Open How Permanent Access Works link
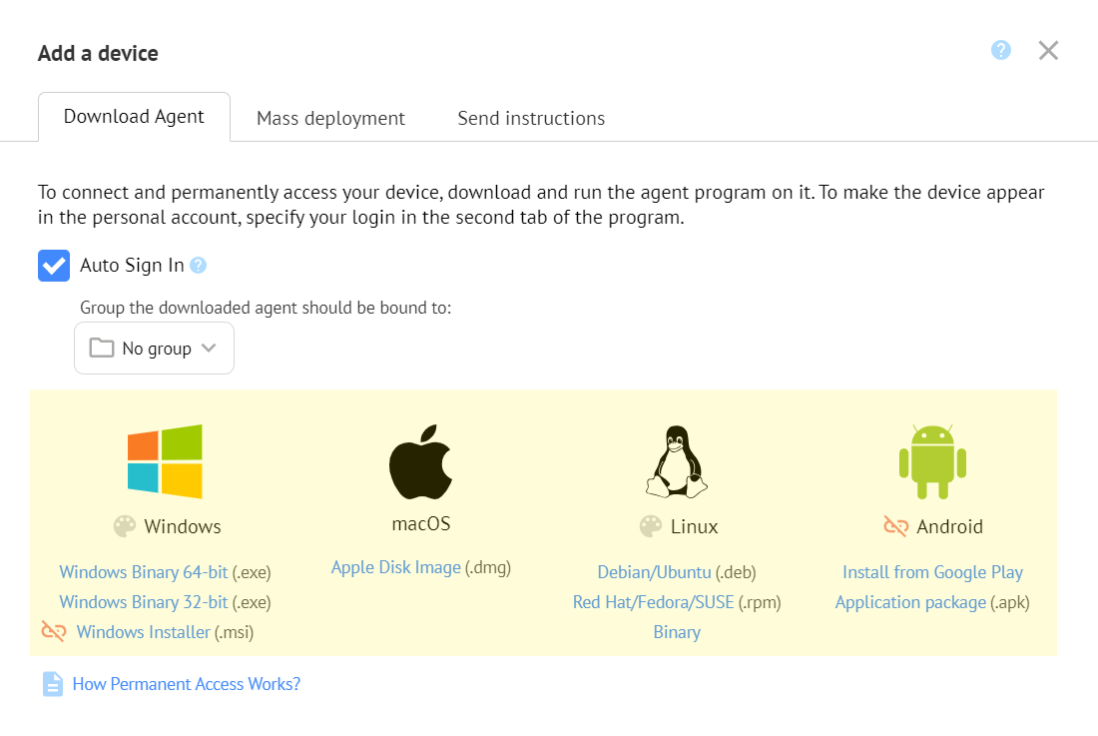 click(x=186, y=684)
